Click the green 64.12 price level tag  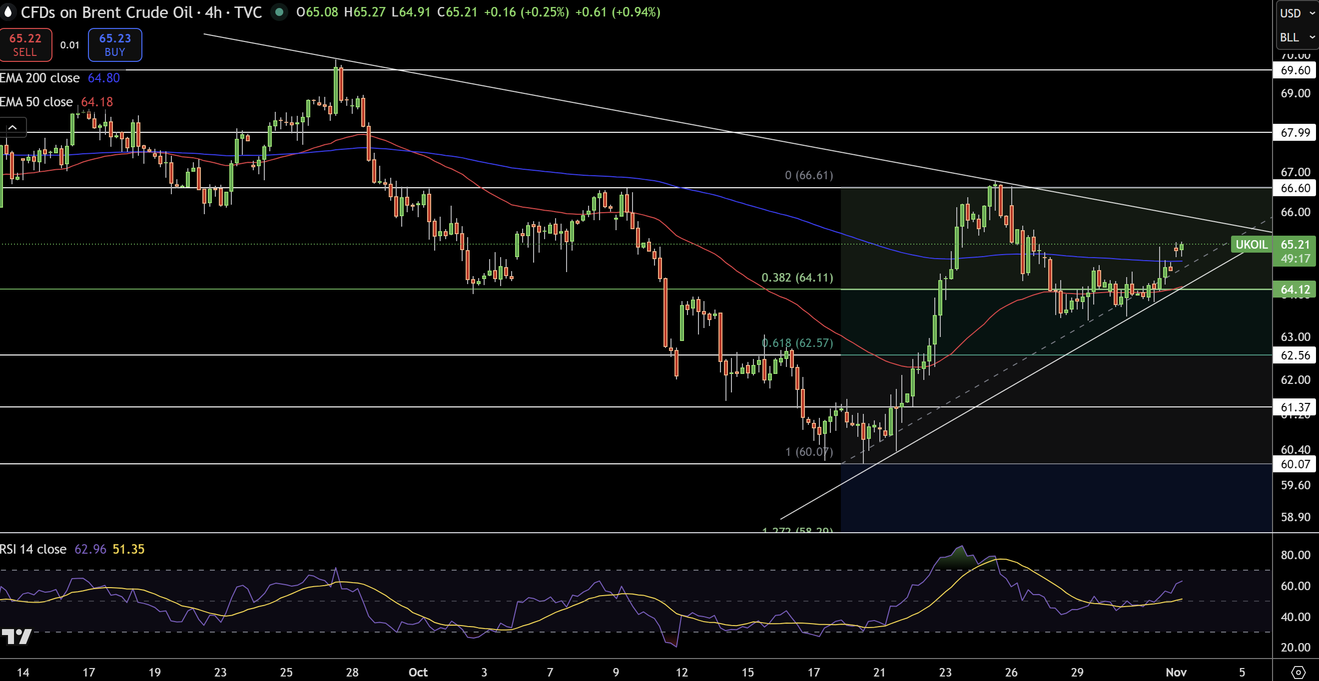tap(1295, 289)
